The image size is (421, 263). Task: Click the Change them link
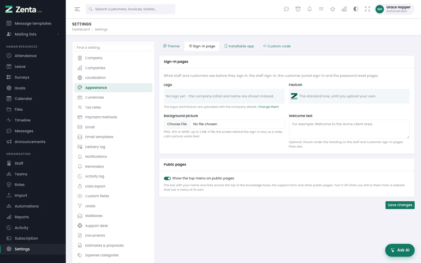[268, 107]
